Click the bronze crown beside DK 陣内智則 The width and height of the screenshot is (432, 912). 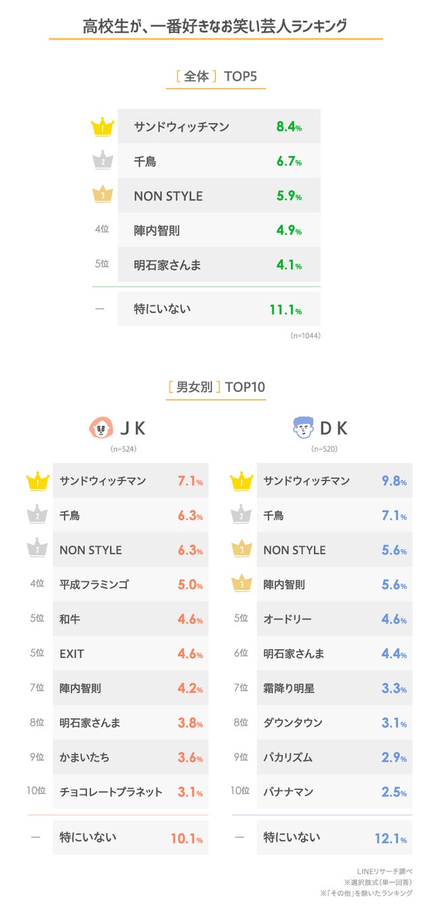click(x=241, y=584)
